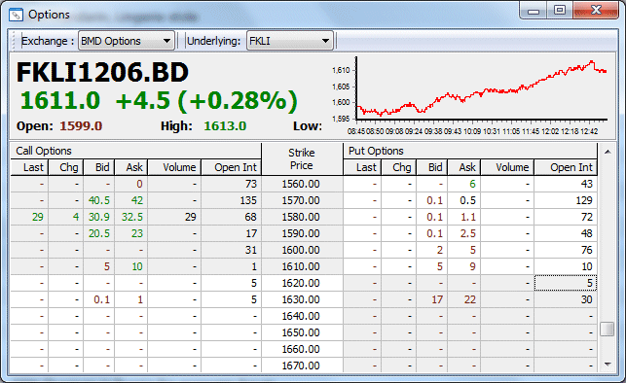Click call open interest 135 at strike 1570
This screenshot has width=626, height=383.
[231, 200]
